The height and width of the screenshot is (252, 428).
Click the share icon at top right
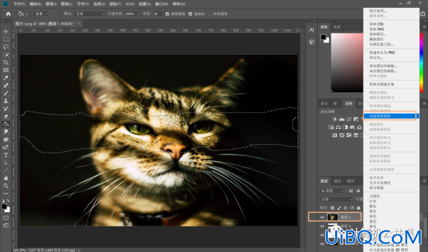click(x=423, y=13)
